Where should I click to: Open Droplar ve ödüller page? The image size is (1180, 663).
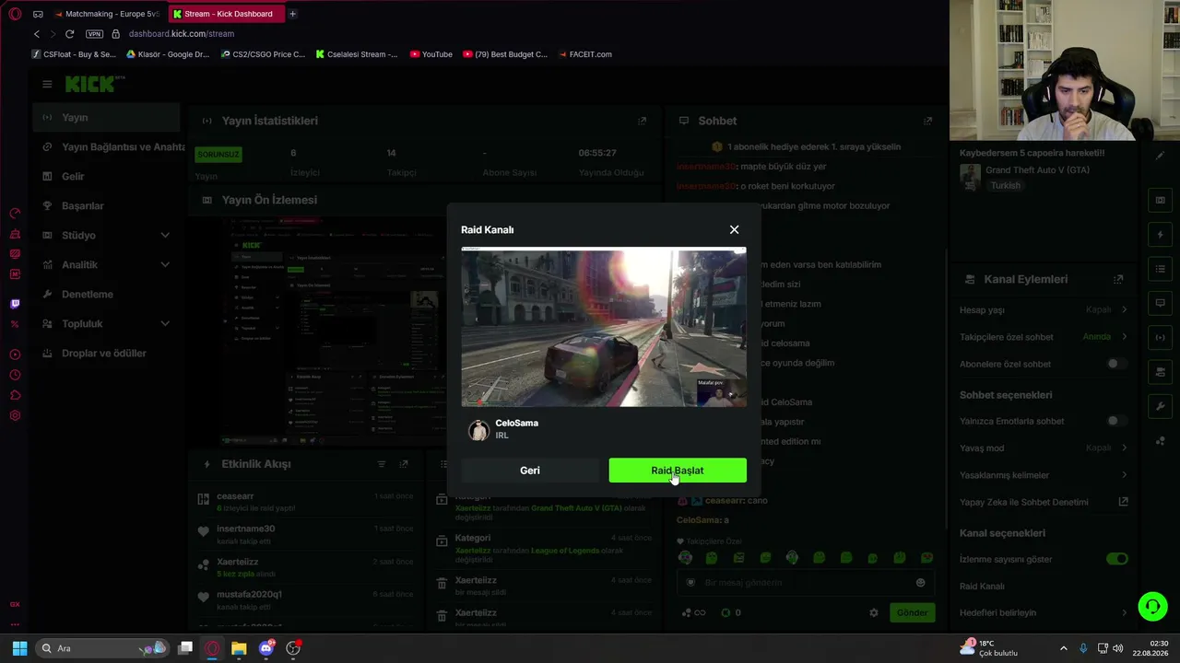pyautogui.click(x=106, y=354)
